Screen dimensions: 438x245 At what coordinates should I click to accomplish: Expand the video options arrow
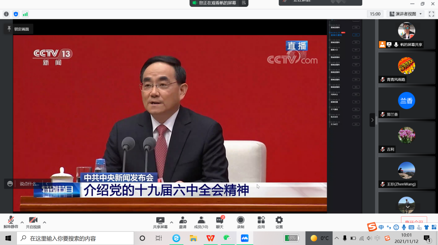[44, 222]
